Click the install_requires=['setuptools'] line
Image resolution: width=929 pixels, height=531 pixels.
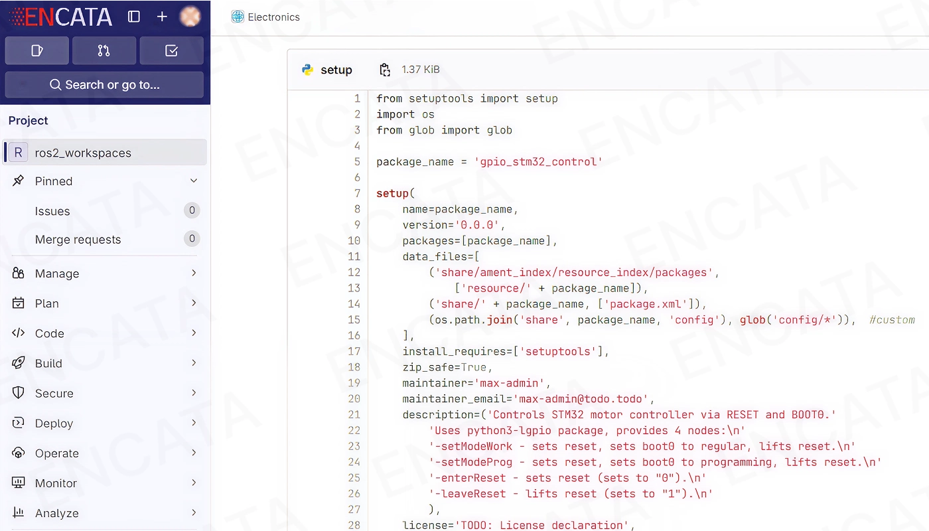(506, 351)
